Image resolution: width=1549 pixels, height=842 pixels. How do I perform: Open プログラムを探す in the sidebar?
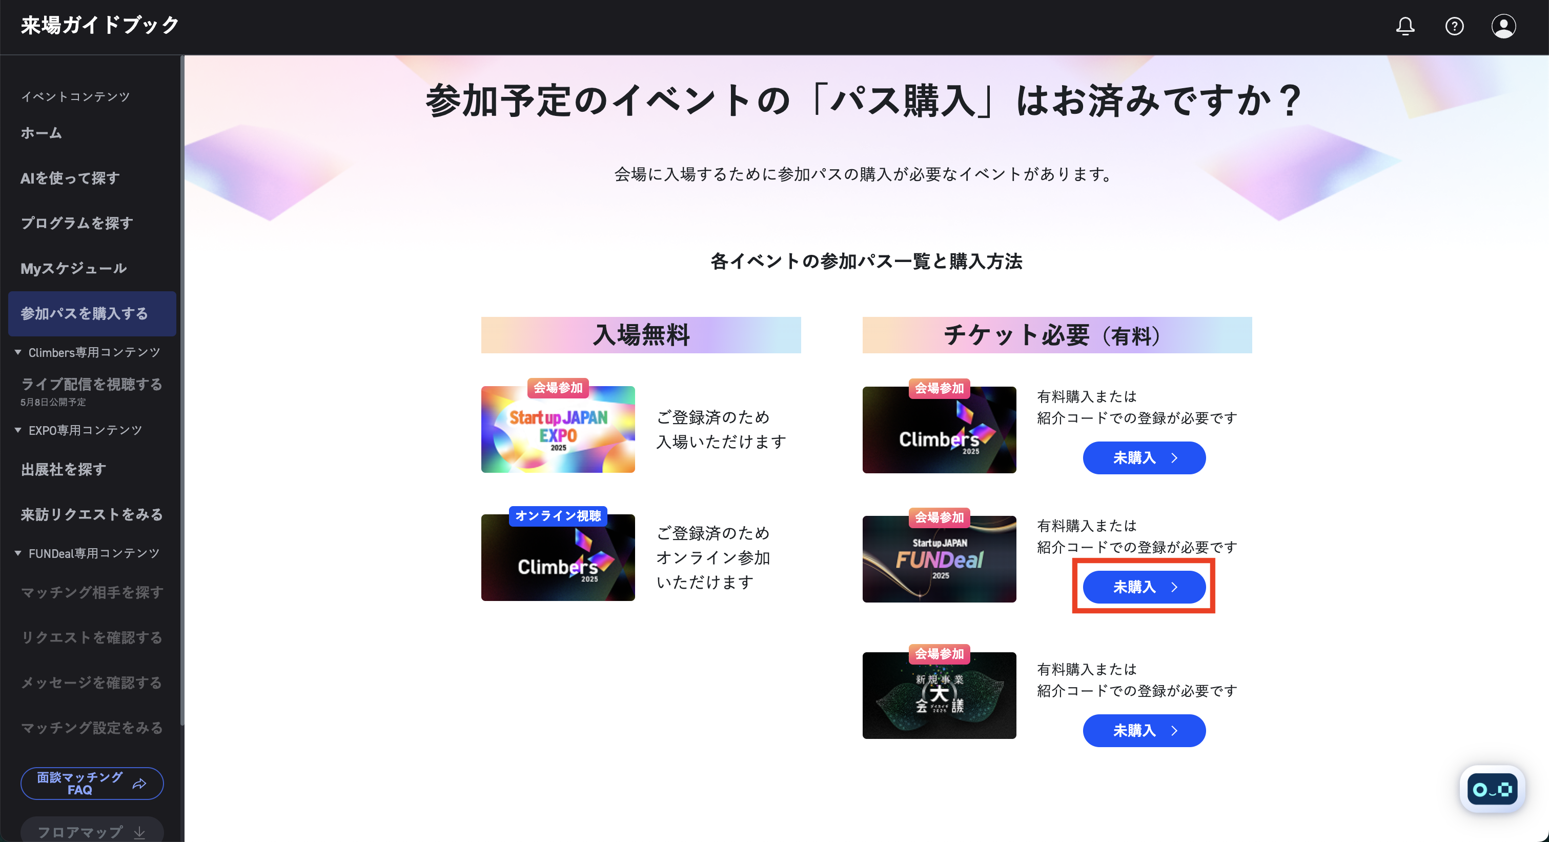[x=77, y=223]
